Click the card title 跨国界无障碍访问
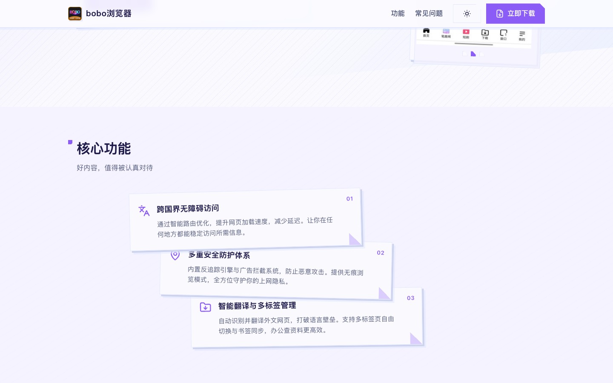Image resolution: width=613 pixels, height=383 pixels. point(188,209)
